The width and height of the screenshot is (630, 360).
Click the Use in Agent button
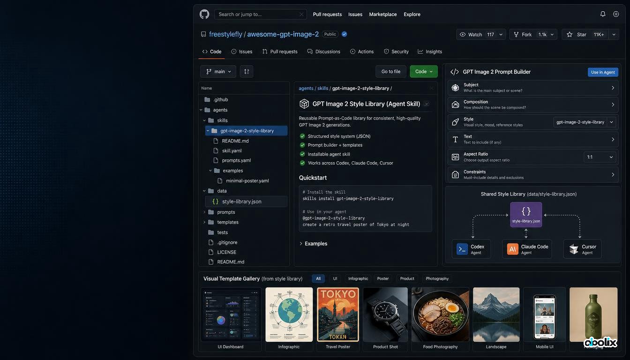(x=603, y=72)
